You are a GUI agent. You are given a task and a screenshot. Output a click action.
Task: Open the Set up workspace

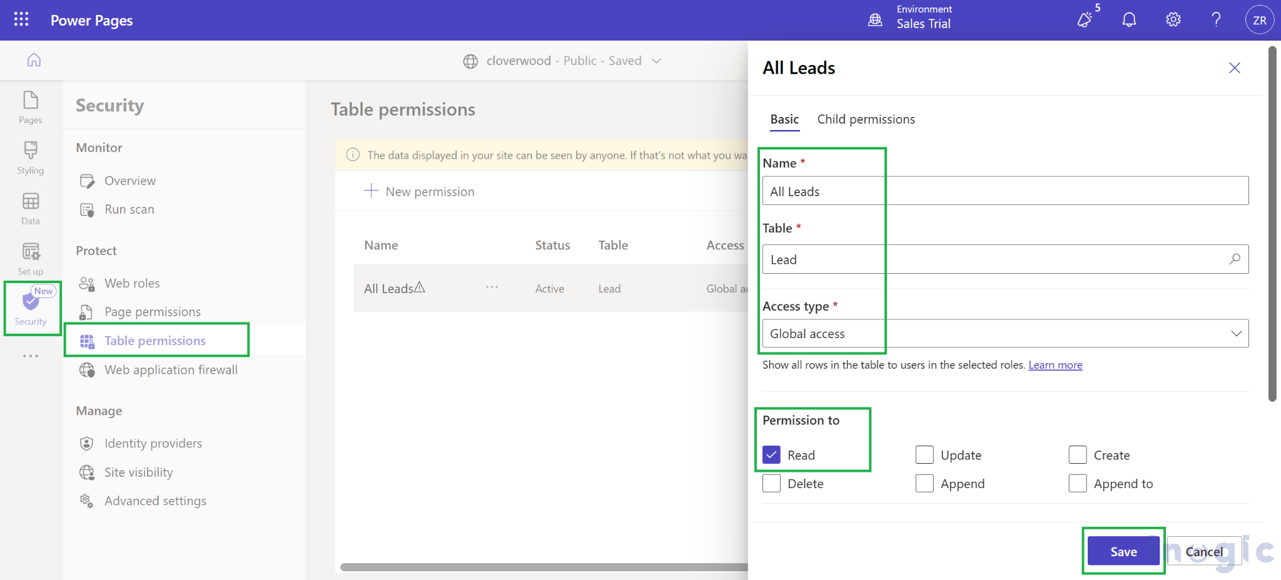click(29, 258)
